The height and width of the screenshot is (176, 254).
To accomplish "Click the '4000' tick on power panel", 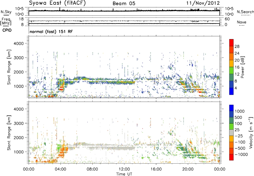I will coord(19,44).
